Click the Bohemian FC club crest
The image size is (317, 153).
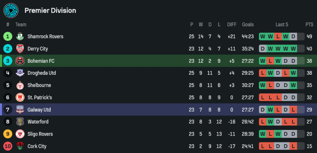(20, 61)
